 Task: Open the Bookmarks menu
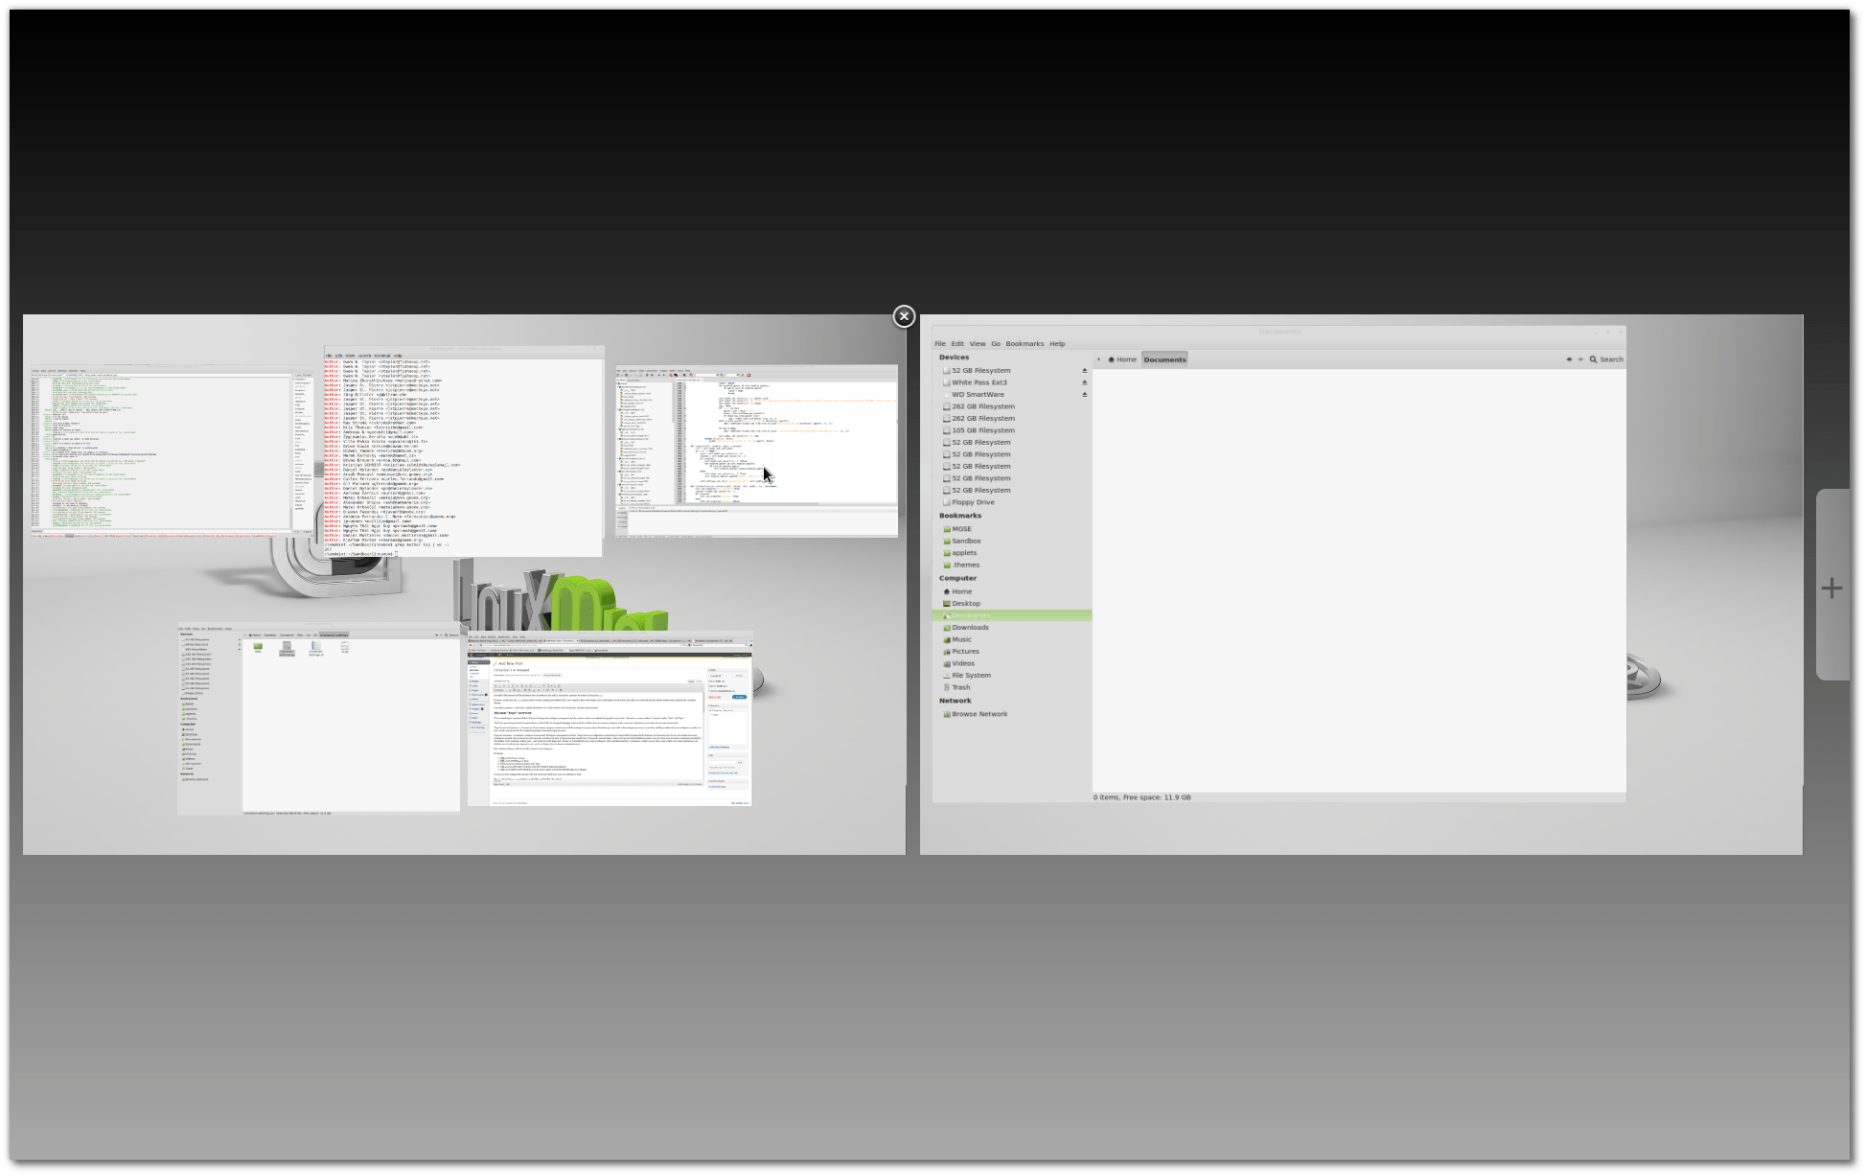1025,343
